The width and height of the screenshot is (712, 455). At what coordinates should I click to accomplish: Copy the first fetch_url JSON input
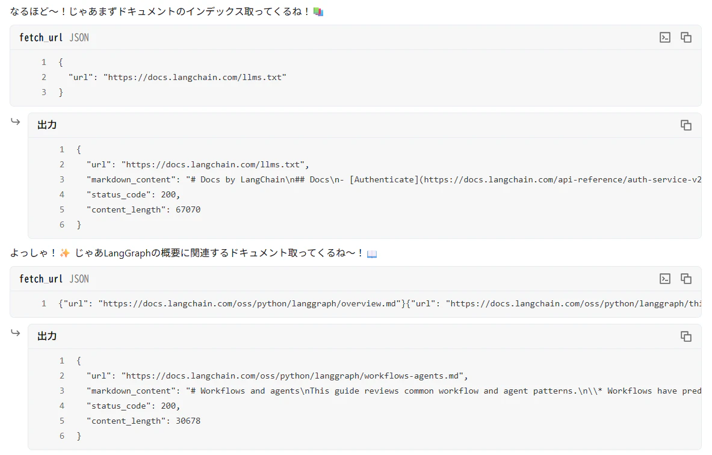tap(686, 37)
